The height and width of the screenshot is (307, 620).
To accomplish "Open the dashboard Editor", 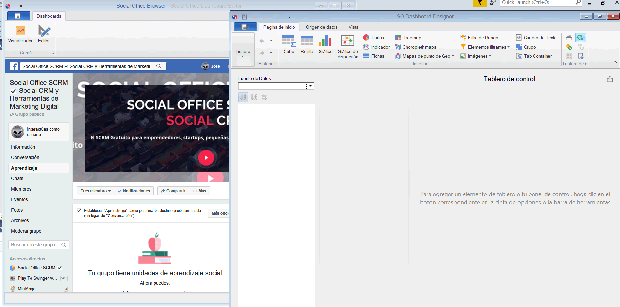I will 44,34.
